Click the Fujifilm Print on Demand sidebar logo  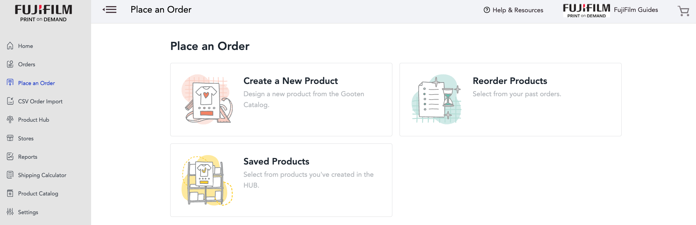click(44, 13)
